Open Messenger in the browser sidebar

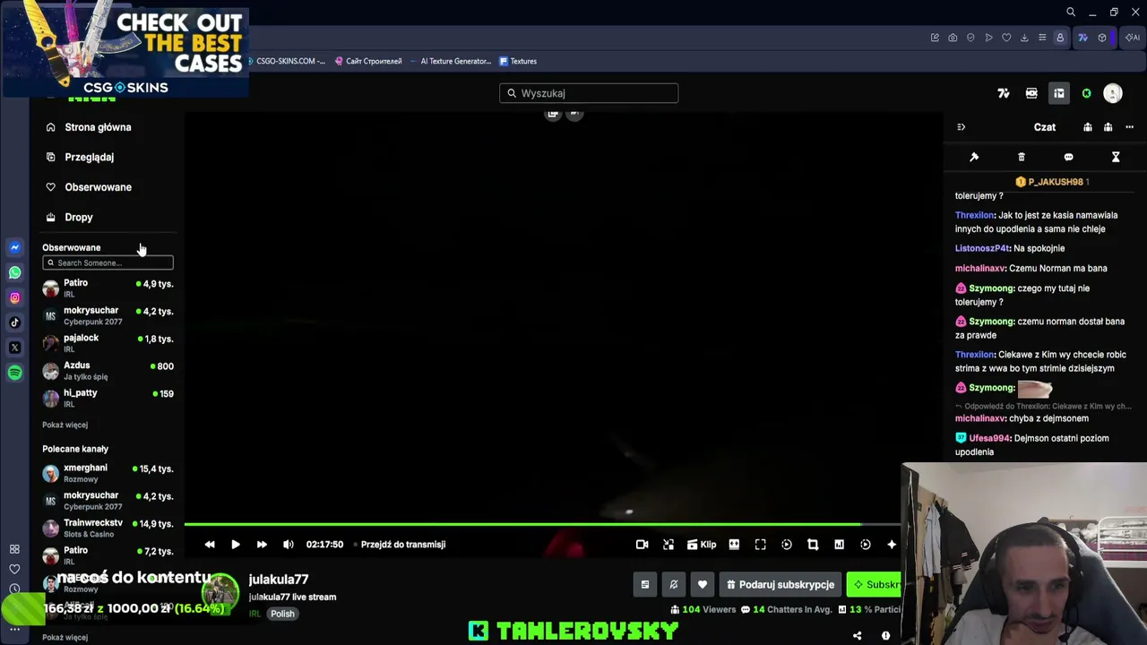click(14, 247)
